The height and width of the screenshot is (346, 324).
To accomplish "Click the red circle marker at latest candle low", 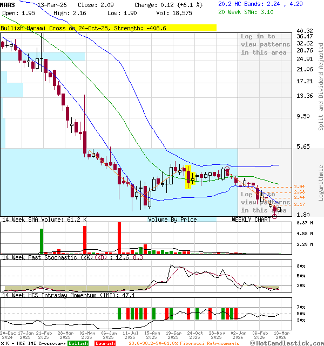I will click(x=274, y=216).
